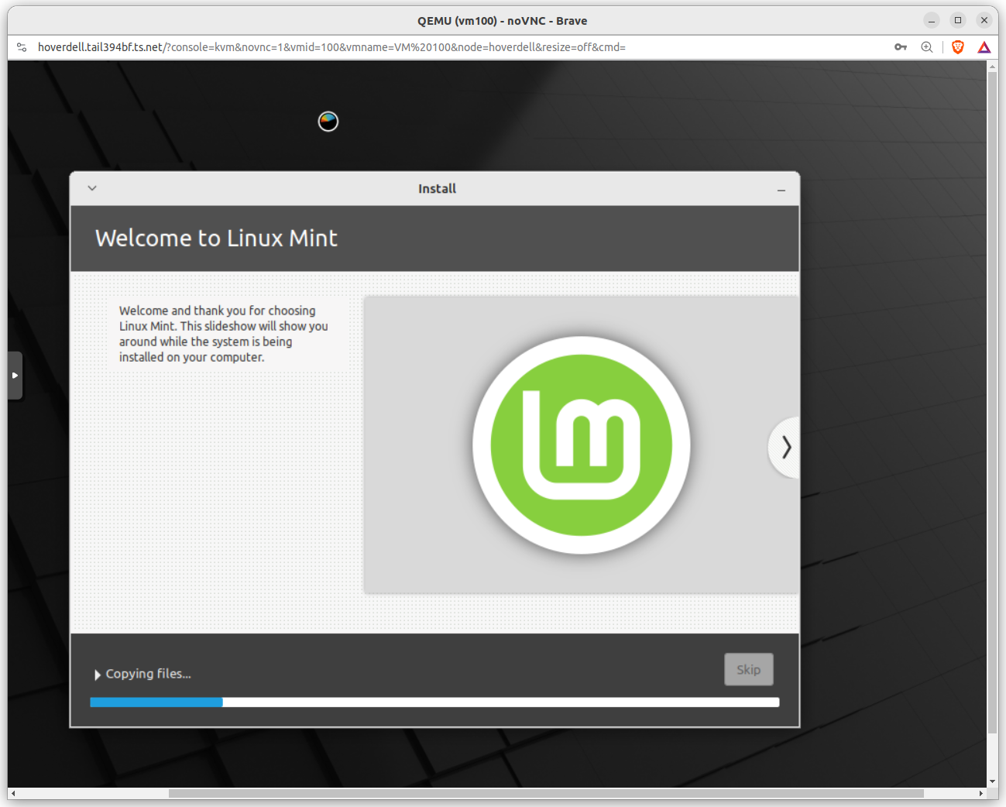Open the noVNC control panel side tab
Viewport: 1006px width, 807px height.
[x=15, y=376]
